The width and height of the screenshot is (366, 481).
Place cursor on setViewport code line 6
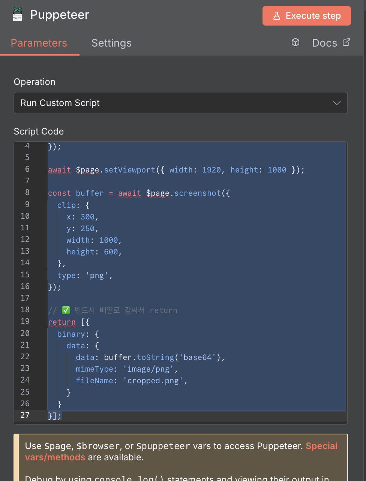click(176, 170)
